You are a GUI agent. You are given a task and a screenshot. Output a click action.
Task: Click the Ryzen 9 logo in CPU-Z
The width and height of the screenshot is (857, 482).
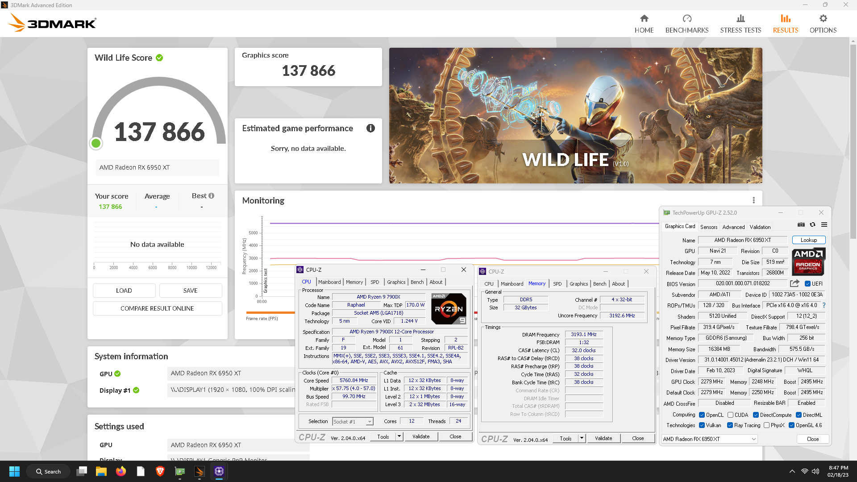(x=449, y=308)
